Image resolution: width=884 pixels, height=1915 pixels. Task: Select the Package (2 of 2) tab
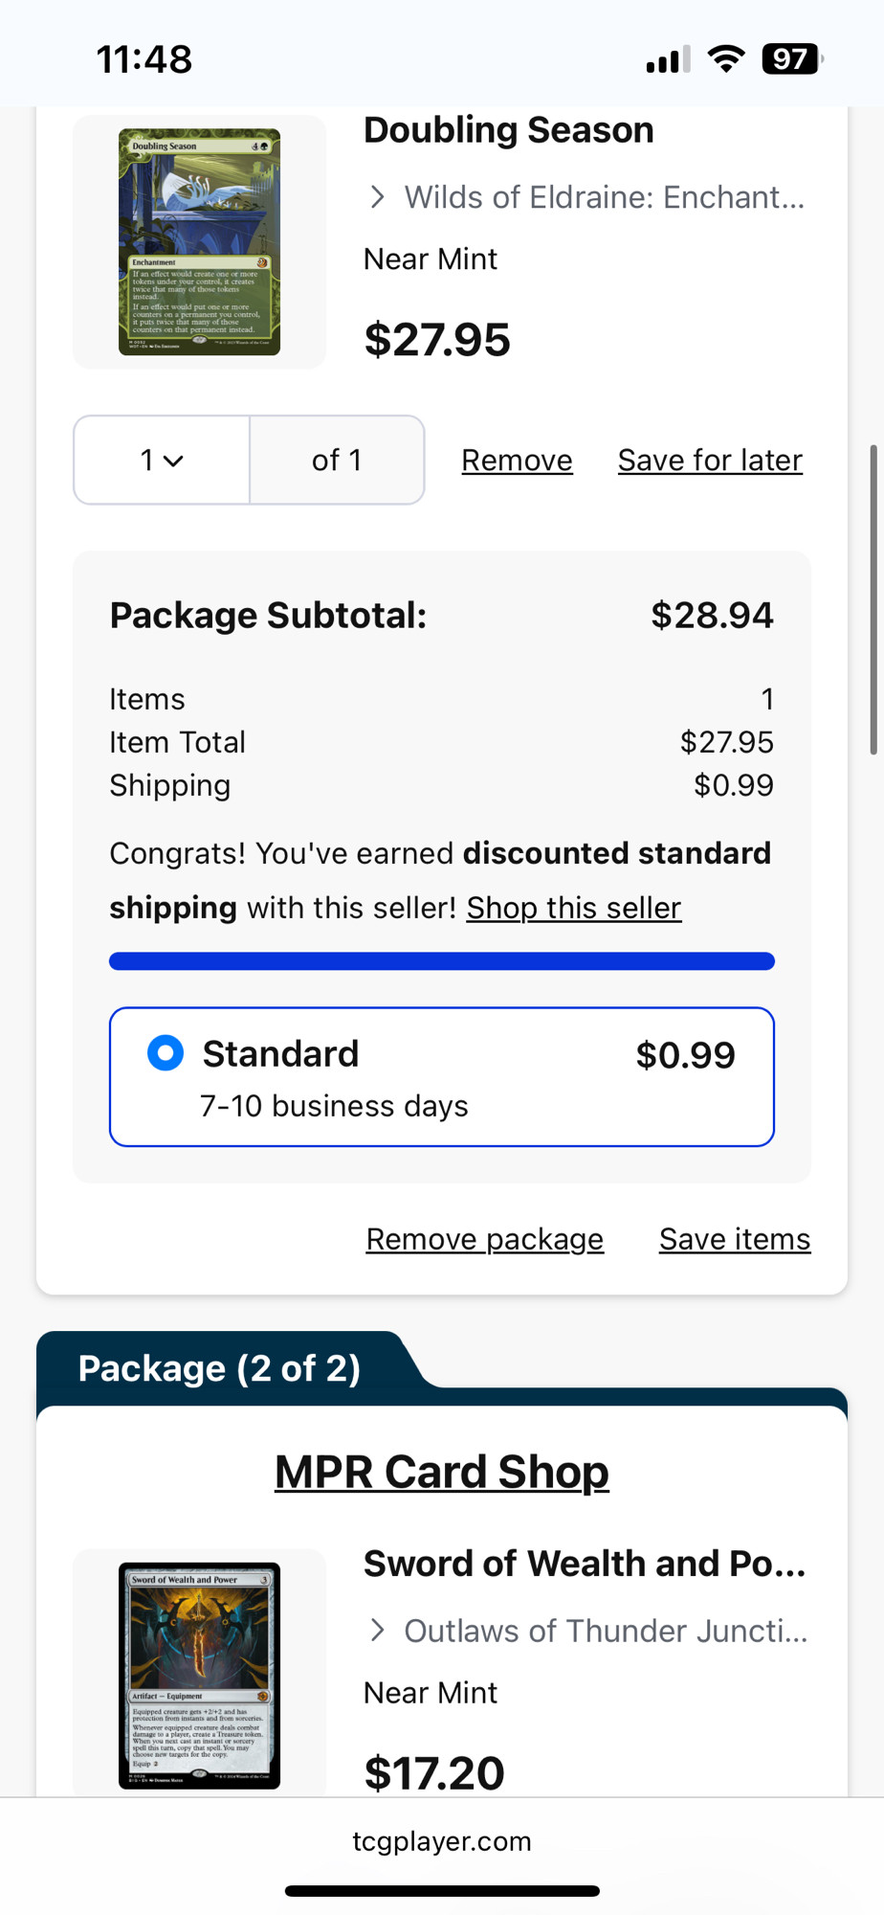click(219, 1368)
